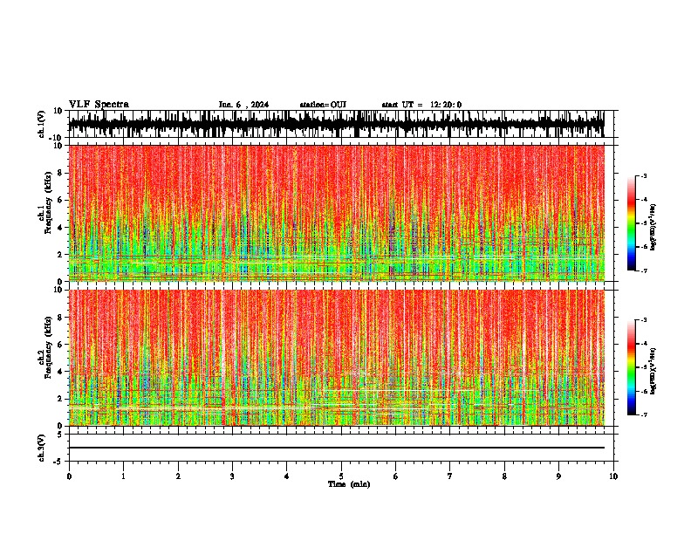The width and height of the screenshot is (691, 534).
Task: Click the ch.3 flat voltage trace line
Action: 336,448
